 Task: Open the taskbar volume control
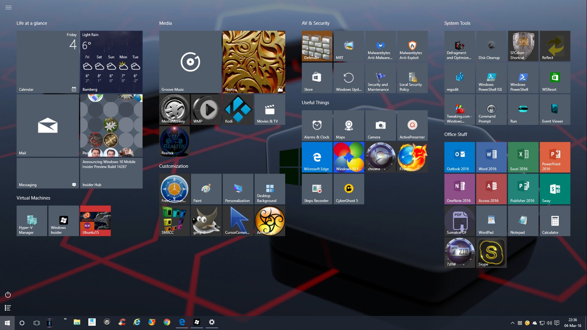549,323
